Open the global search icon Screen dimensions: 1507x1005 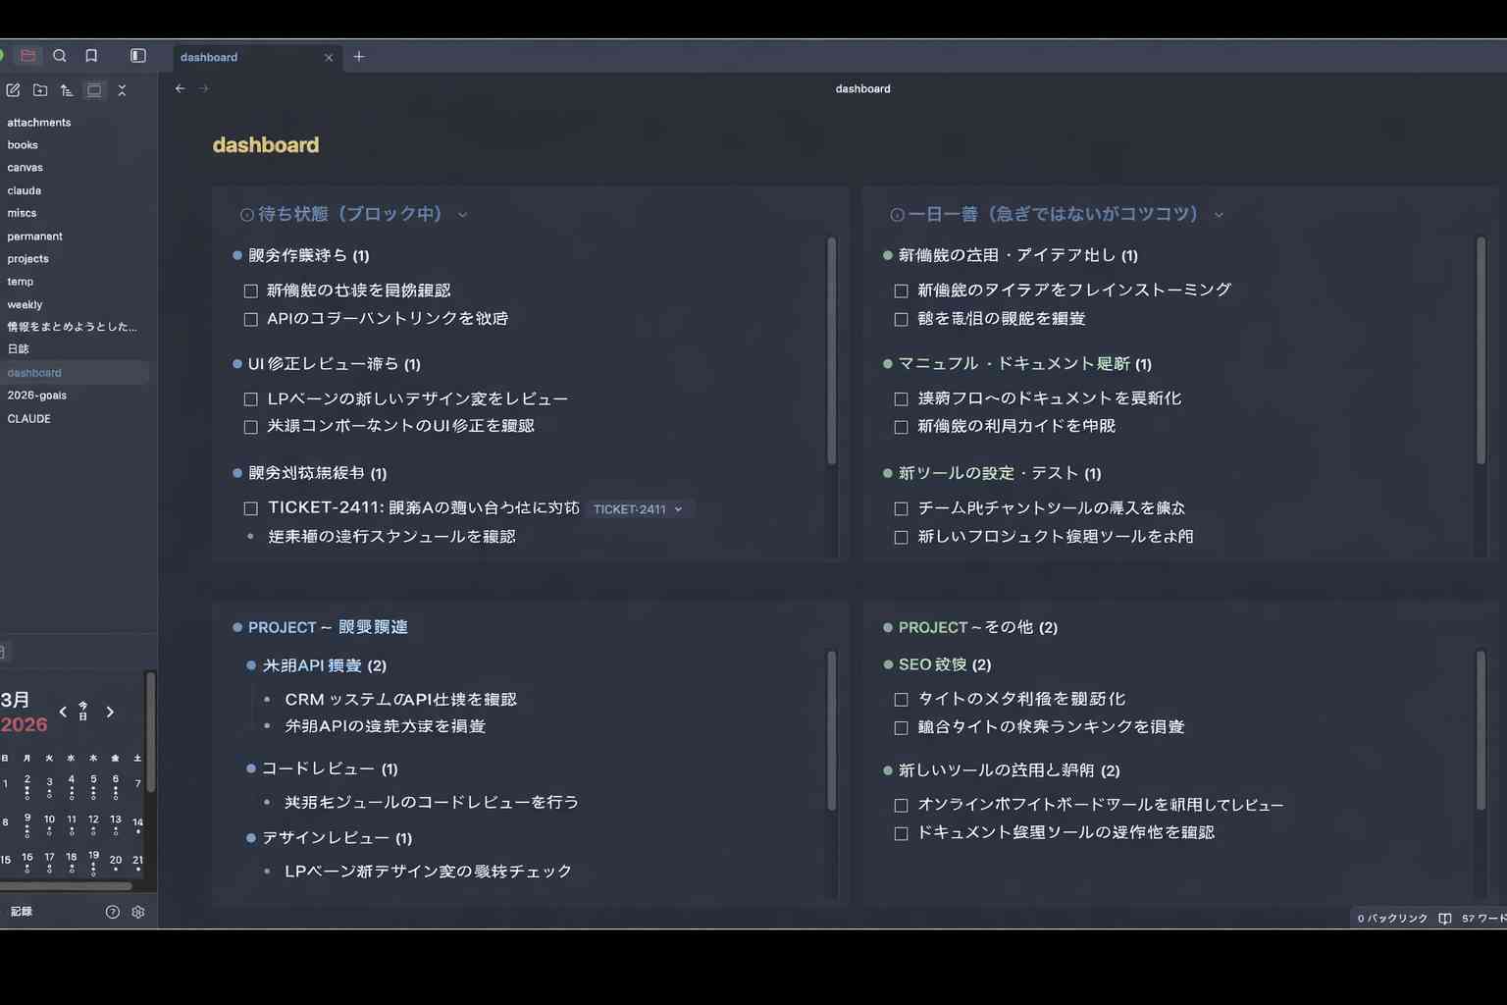[x=60, y=56]
